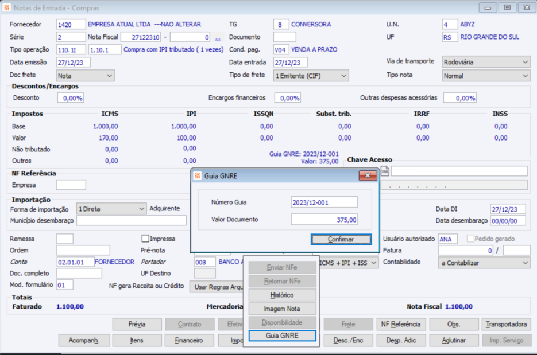Screen dimensions: 537x355
Task: Expand the Contabilidade dropdown
Action: click(484, 263)
